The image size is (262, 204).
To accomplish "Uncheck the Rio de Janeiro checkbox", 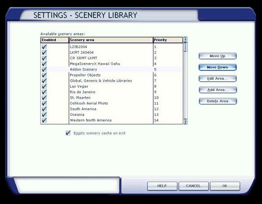I will (x=44, y=92).
